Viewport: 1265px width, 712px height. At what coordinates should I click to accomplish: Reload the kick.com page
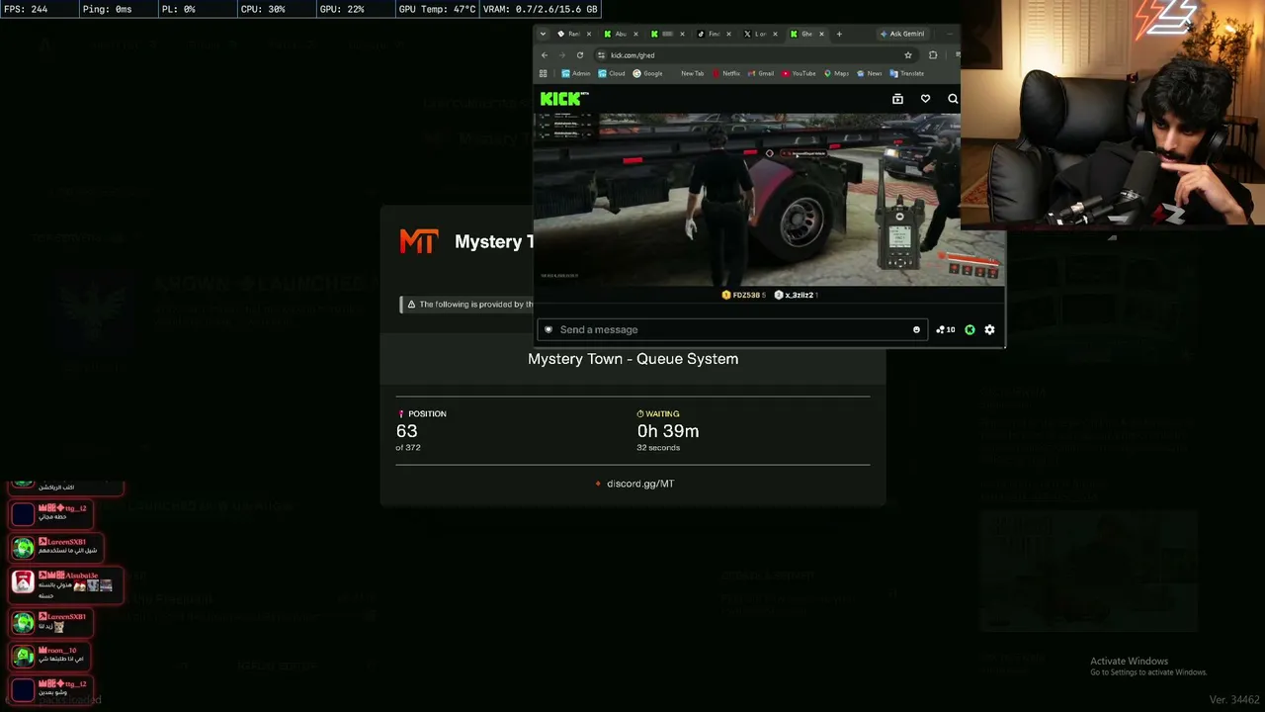580,55
